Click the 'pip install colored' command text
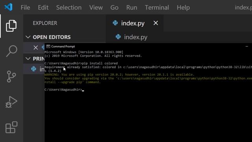This screenshot has height=142, width=252. 100,63
